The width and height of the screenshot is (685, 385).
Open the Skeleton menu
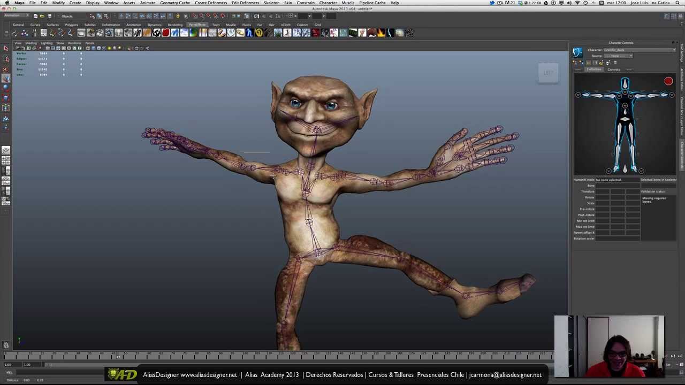(271, 3)
